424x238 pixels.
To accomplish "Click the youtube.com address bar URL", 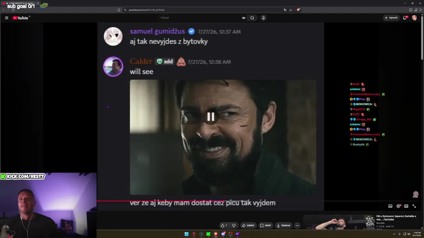I will [x=146, y=10].
